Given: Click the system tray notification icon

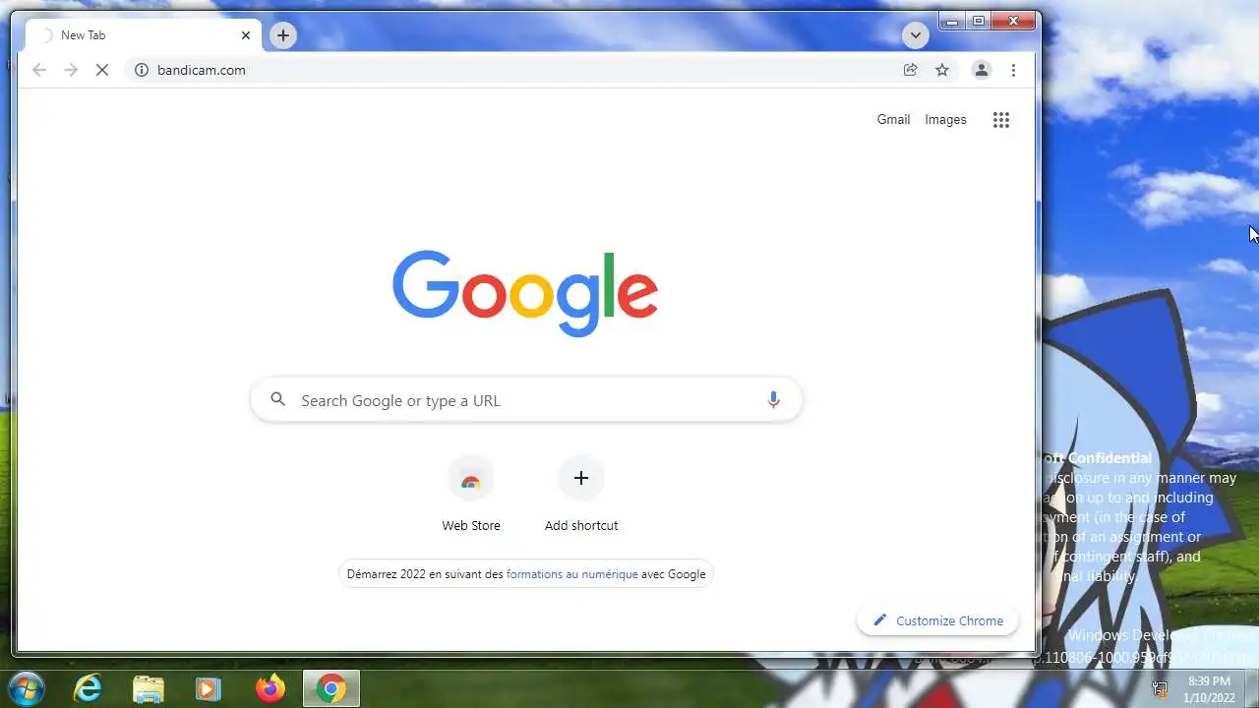Looking at the screenshot, I should coord(1161,688).
